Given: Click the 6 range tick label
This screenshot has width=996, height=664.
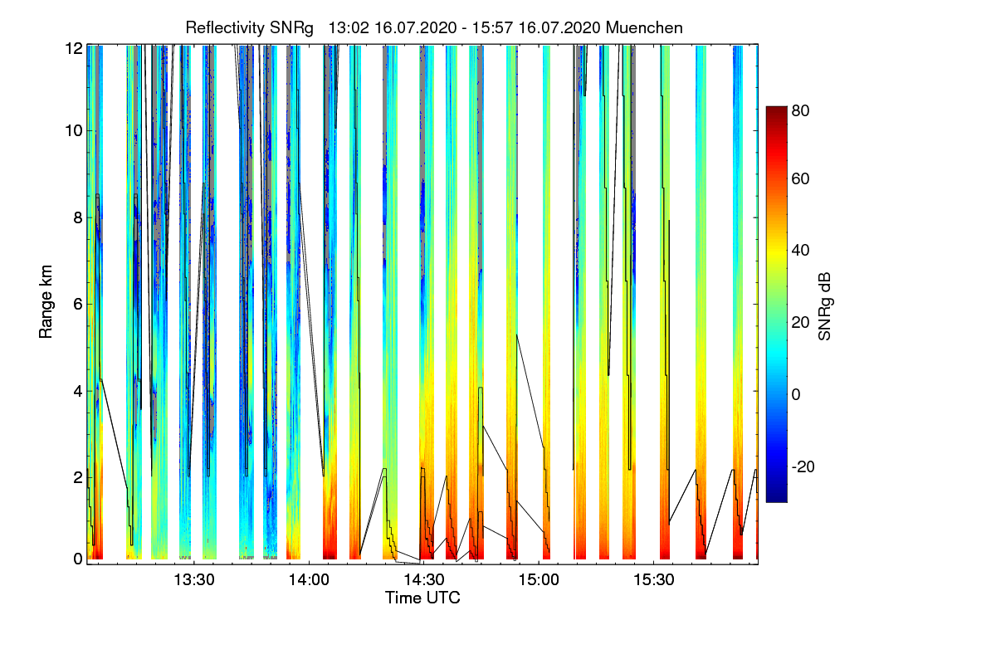Looking at the screenshot, I should pos(78,304).
